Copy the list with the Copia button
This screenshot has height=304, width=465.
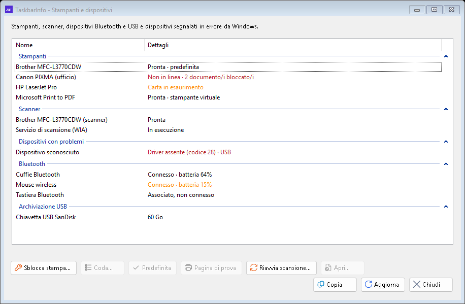[x=335, y=285]
